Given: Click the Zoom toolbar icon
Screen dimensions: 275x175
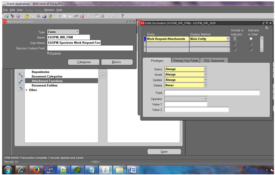Looking at the screenshot, I should [96, 16].
